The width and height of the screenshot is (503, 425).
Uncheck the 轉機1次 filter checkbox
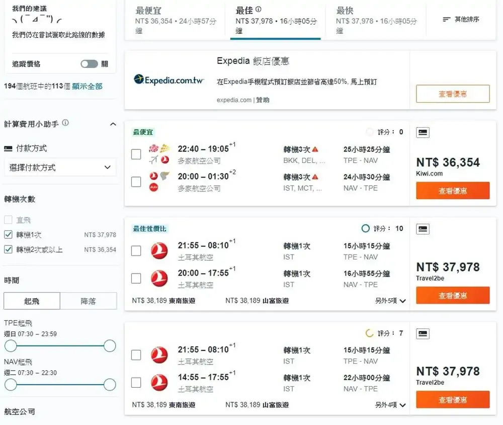(x=8, y=234)
